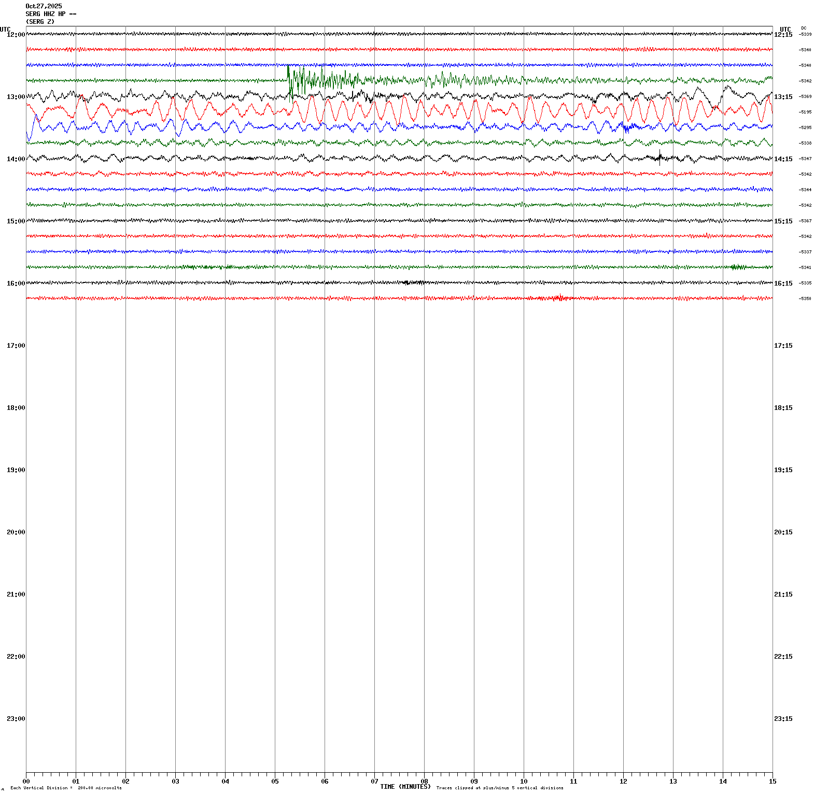The height and width of the screenshot is (795, 814).
Task: Click the TIME (MINUTES) axis title
Action: click(x=405, y=787)
